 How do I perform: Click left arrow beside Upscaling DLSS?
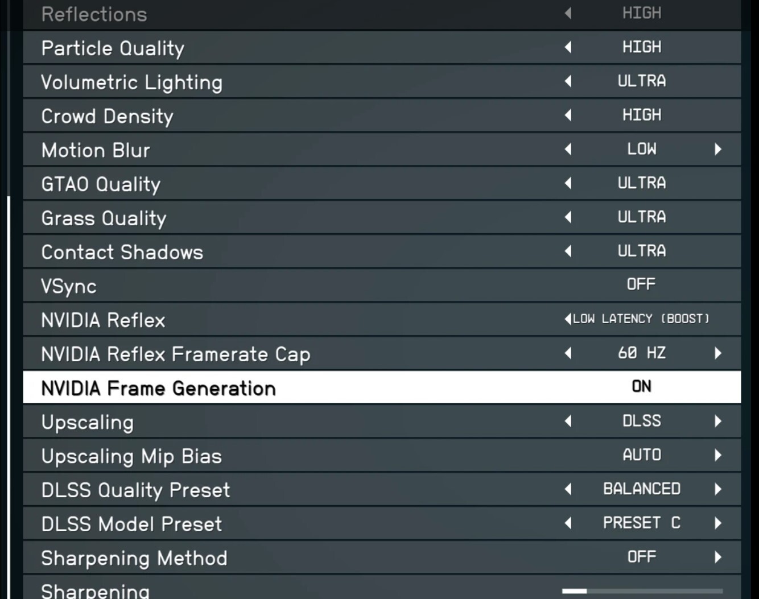[x=568, y=421]
